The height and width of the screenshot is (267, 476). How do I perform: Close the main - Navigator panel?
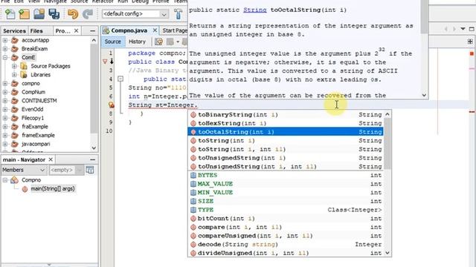tap(51, 159)
